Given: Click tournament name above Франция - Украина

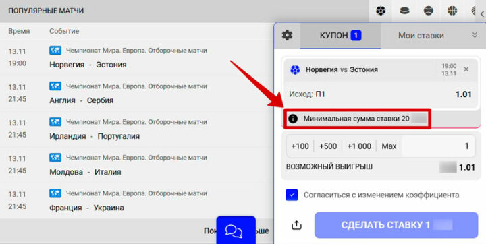Looking at the screenshot, I should 136,193.
